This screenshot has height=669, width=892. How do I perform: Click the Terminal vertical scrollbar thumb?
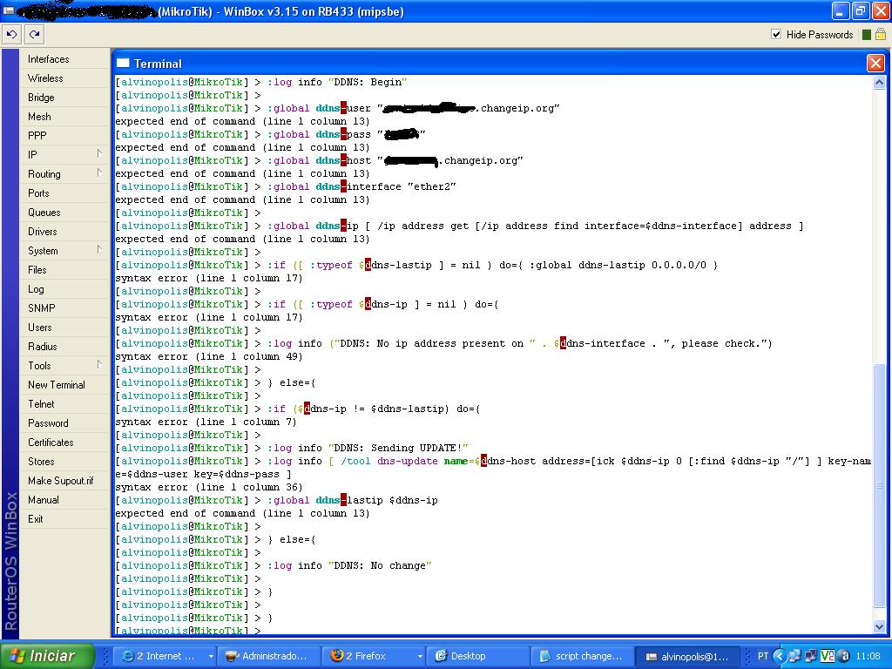point(879,485)
